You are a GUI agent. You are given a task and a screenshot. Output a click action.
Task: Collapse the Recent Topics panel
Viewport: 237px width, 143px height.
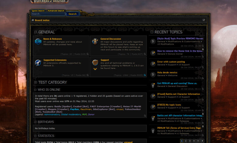tap(152, 32)
